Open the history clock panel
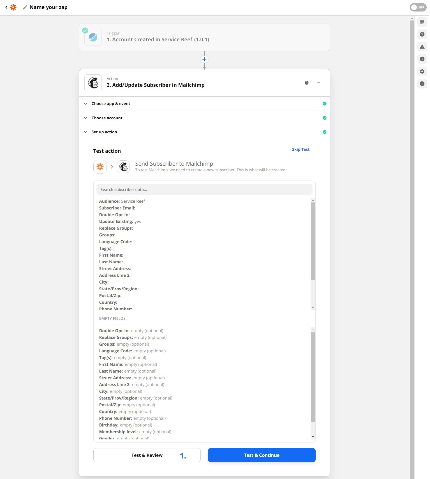Viewport: 430px width, 479px height. [x=422, y=59]
